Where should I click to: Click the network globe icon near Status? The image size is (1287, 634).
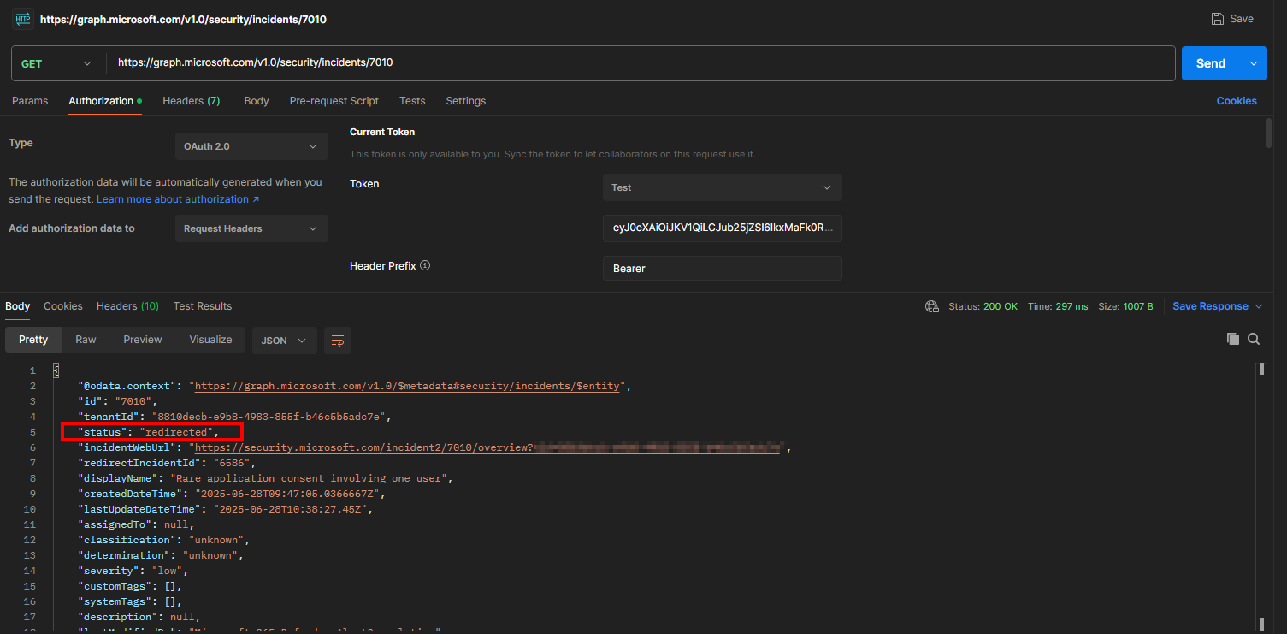click(931, 306)
